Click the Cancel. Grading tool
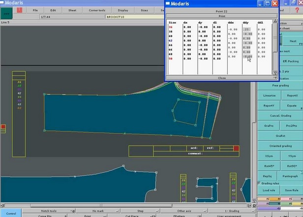 (280, 116)
